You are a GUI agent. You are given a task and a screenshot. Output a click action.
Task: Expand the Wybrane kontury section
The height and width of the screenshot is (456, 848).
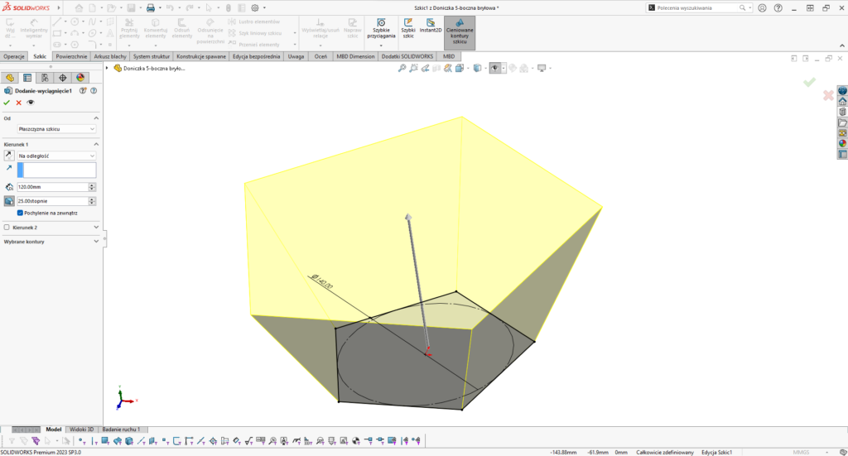[x=96, y=241]
